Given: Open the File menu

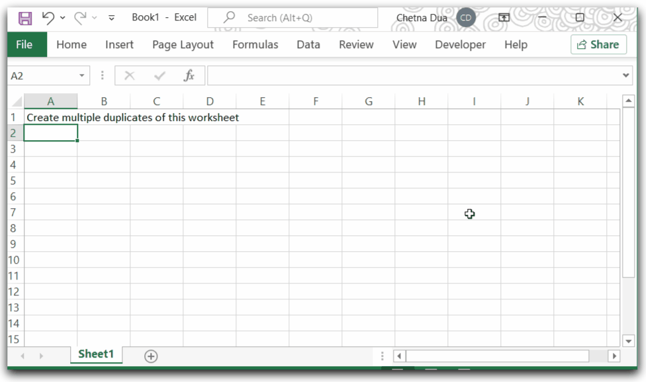Looking at the screenshot, I should pos(26,44).
